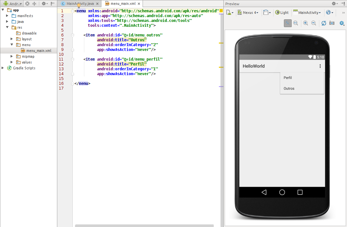Image resolution: width=347 pixels, height=227 pixels.
Task: Click android:title="Perfil" attribute text
Action: click(x=122, y=64)
